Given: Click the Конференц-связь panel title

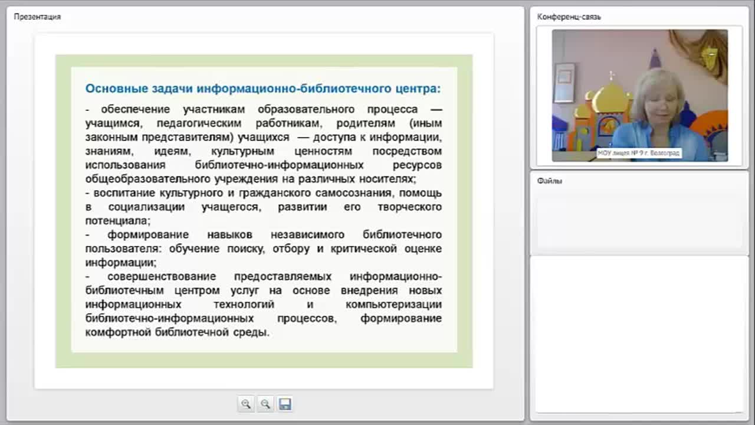Looking at the screenshot, I should click(569, 17).
